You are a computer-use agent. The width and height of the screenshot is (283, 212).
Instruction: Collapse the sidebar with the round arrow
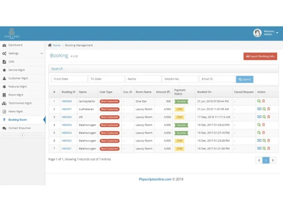coord(23,135)
